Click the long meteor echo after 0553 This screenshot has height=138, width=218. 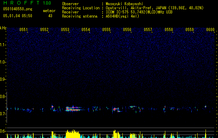pos(74,109)
